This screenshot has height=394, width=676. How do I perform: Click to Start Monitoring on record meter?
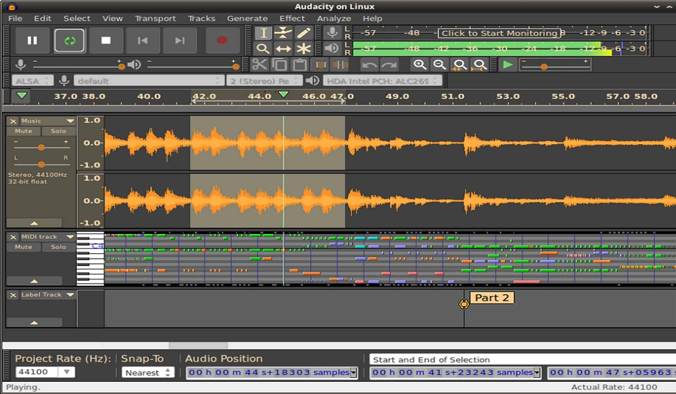(x=500, y=33)
